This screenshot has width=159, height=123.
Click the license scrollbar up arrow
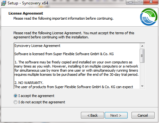[x=142, y=46]
